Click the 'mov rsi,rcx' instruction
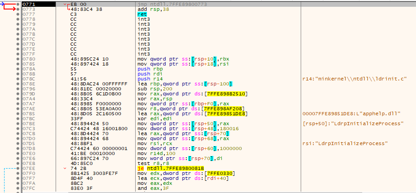416x193 pixels. (154, 143)
